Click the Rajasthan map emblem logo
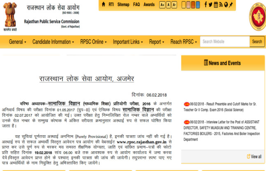 point(258,17)
